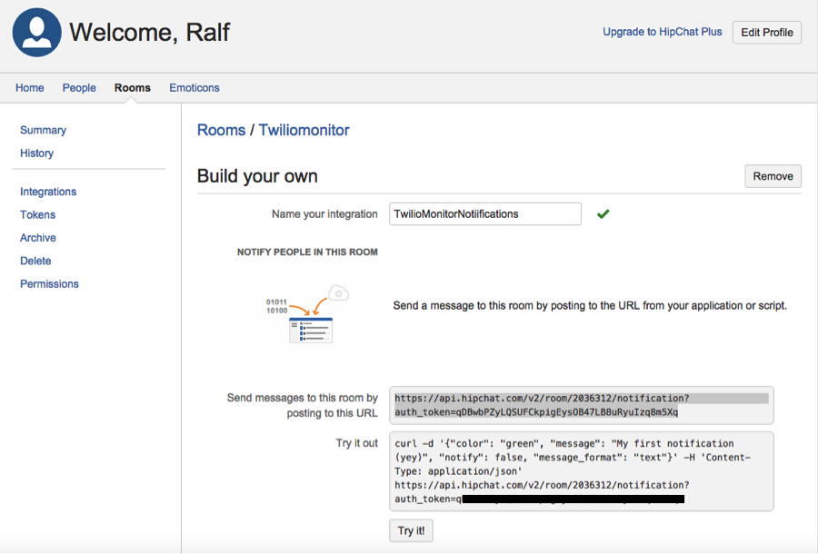Open Summary in the sidebar
This screenshot has height=554, width=818.
coord(44,130)
